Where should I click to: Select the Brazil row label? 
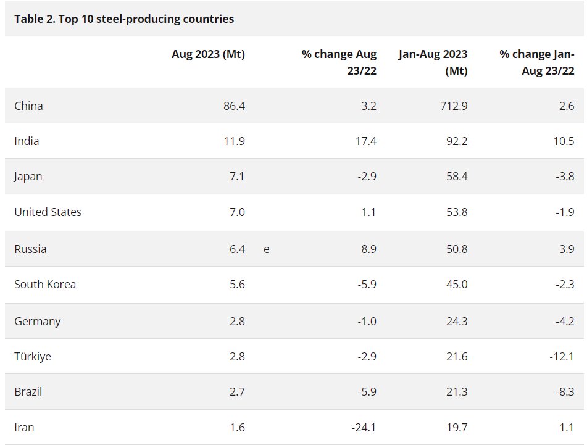click(28, 392)
